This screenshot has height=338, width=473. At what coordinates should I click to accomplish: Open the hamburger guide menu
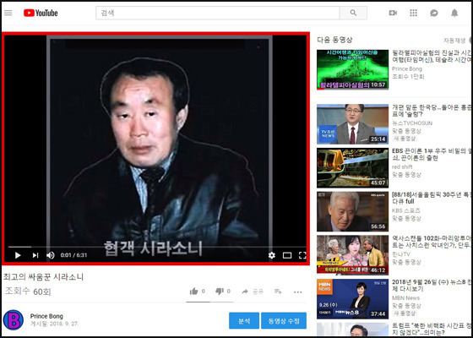click(8, 13)
